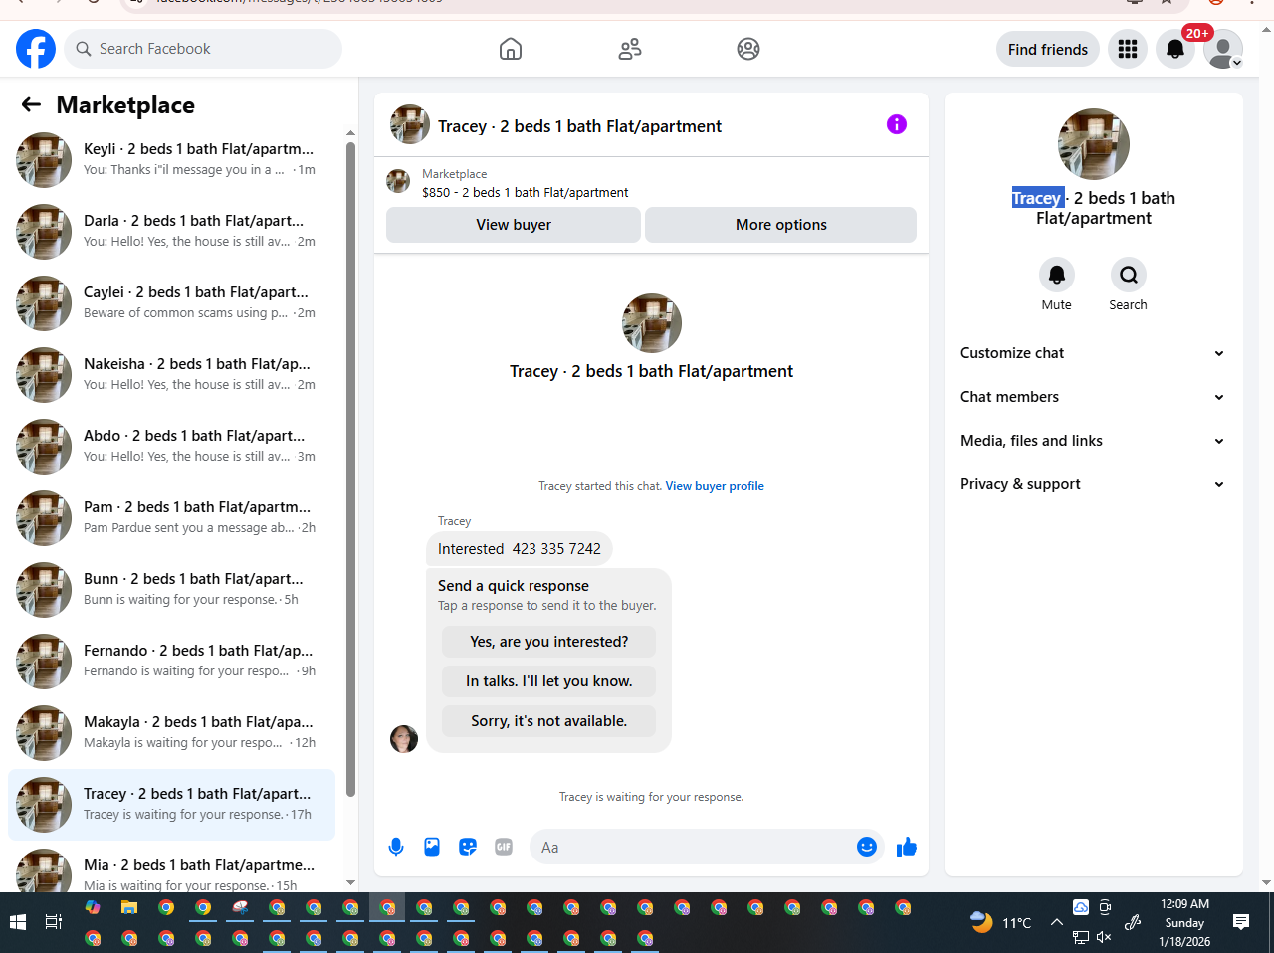Viewport: 1274px width, 953px height.
Task: Click the Search Facebook field
Action: [x=203, y=49]
